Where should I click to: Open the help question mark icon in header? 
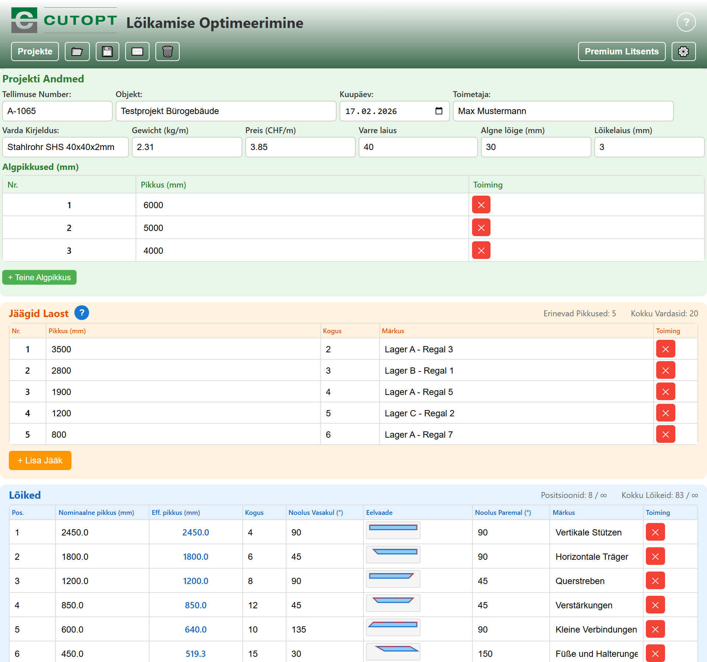[x=686, y=22]
